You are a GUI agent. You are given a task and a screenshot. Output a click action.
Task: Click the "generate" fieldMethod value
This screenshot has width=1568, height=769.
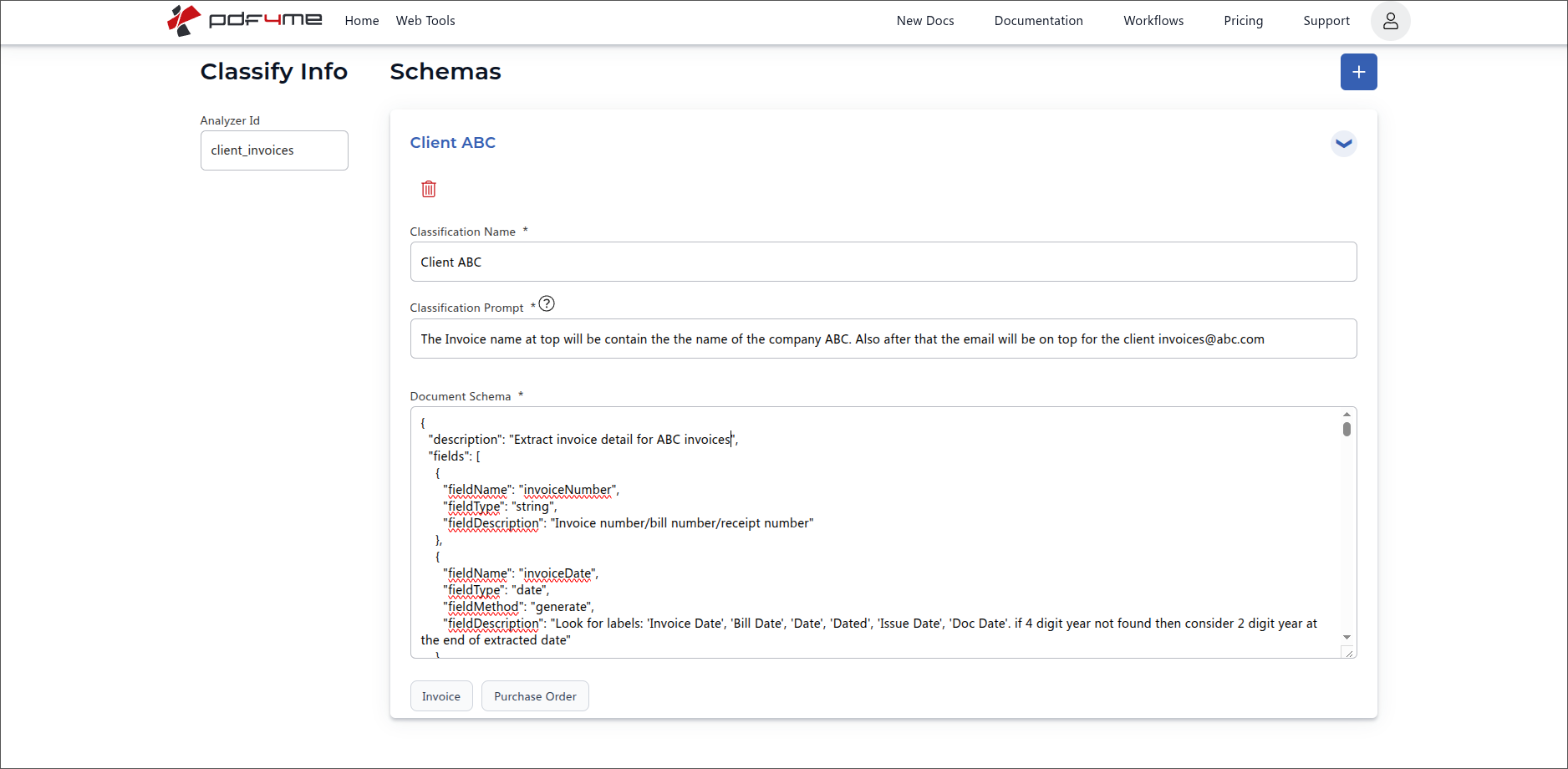pyautogui.click(x=562, y=607)
